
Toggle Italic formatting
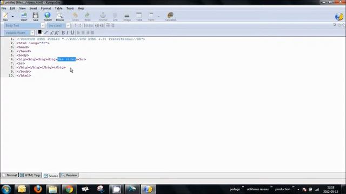68,33
